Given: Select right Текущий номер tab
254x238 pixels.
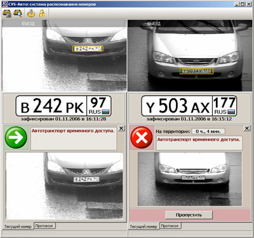Looking at the screenshot, I should 144,227.
